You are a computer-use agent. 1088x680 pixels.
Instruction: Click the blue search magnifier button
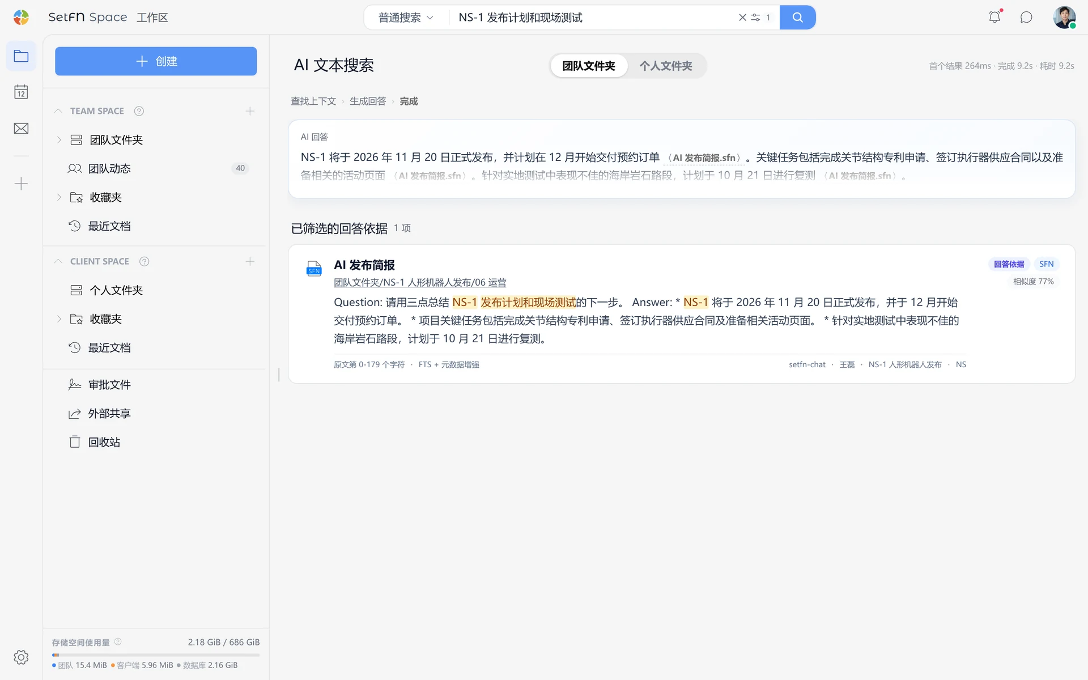pos(797,17)
